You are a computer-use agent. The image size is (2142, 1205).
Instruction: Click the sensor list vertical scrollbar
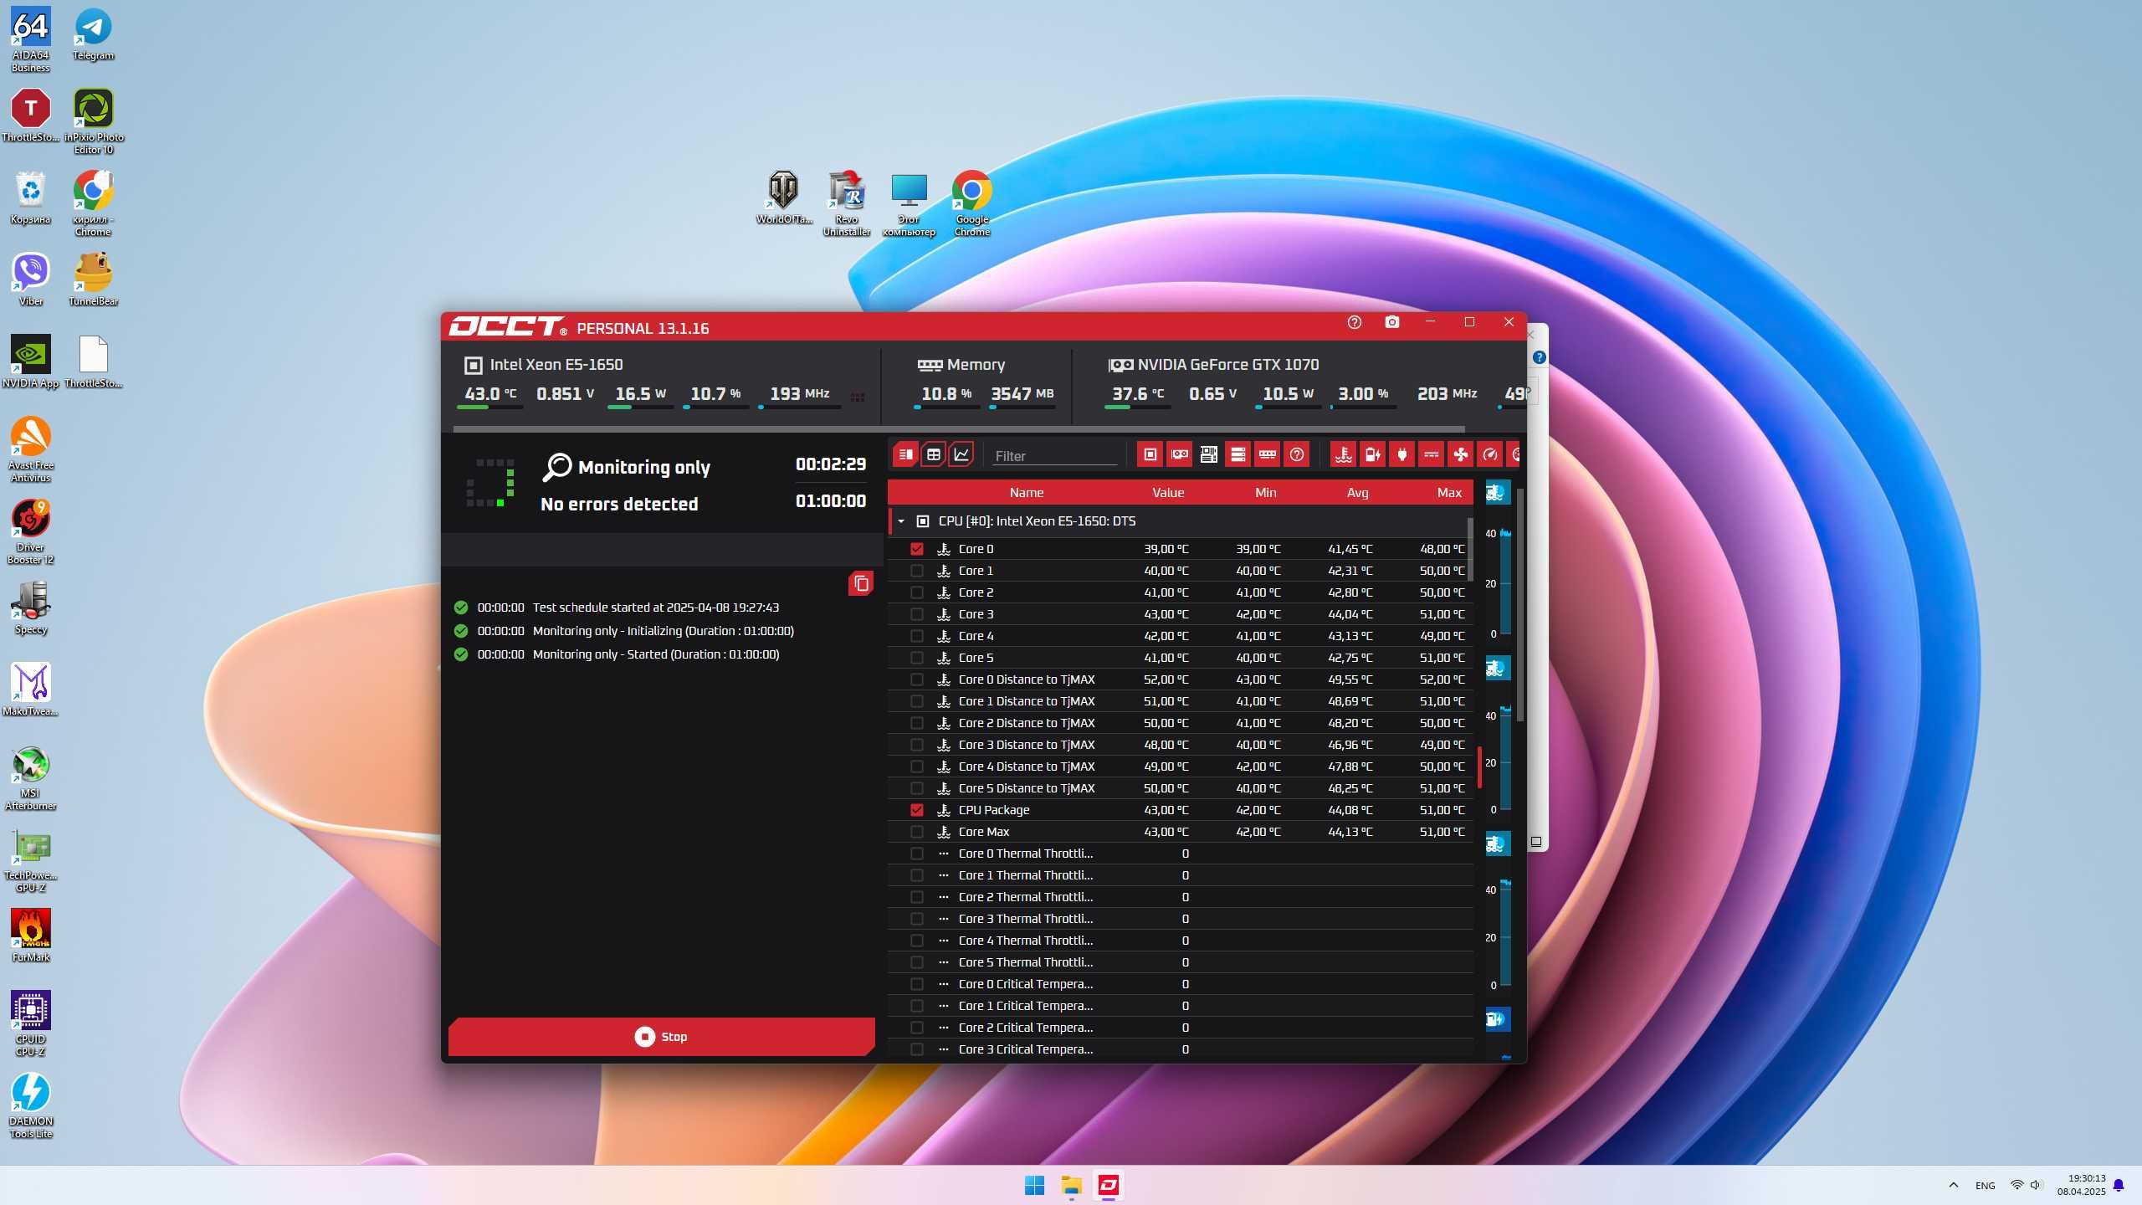(1470, 549)
